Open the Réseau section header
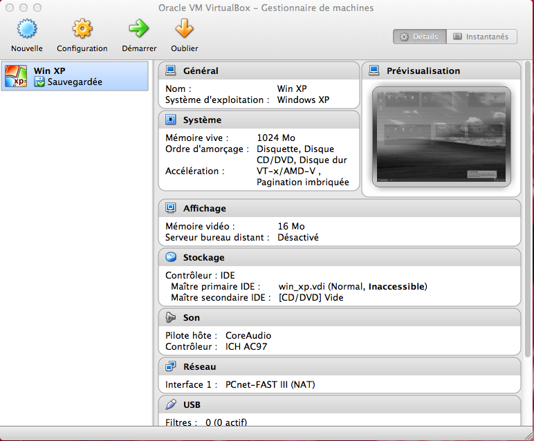 [x=340, y=366]
